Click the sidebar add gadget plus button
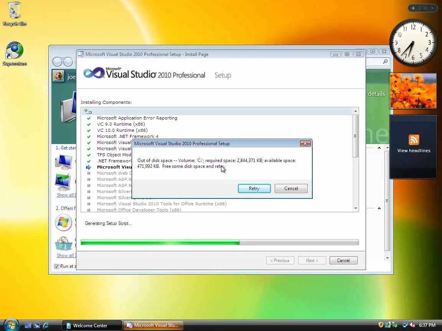This screenshot has height=331, width=442. click(x=413, y=8)
